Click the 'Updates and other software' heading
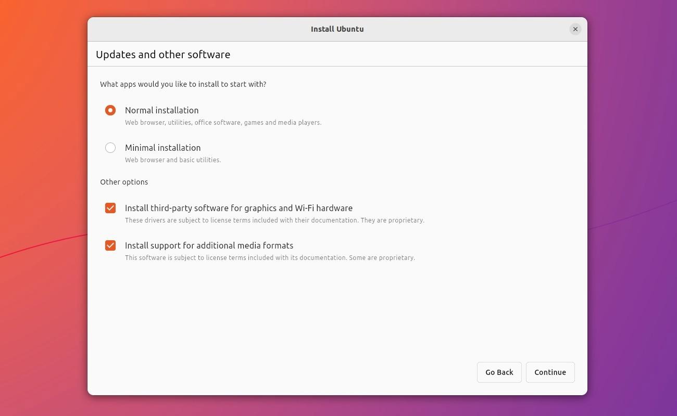This screenshot has width=677, height=416. (163, 55)
